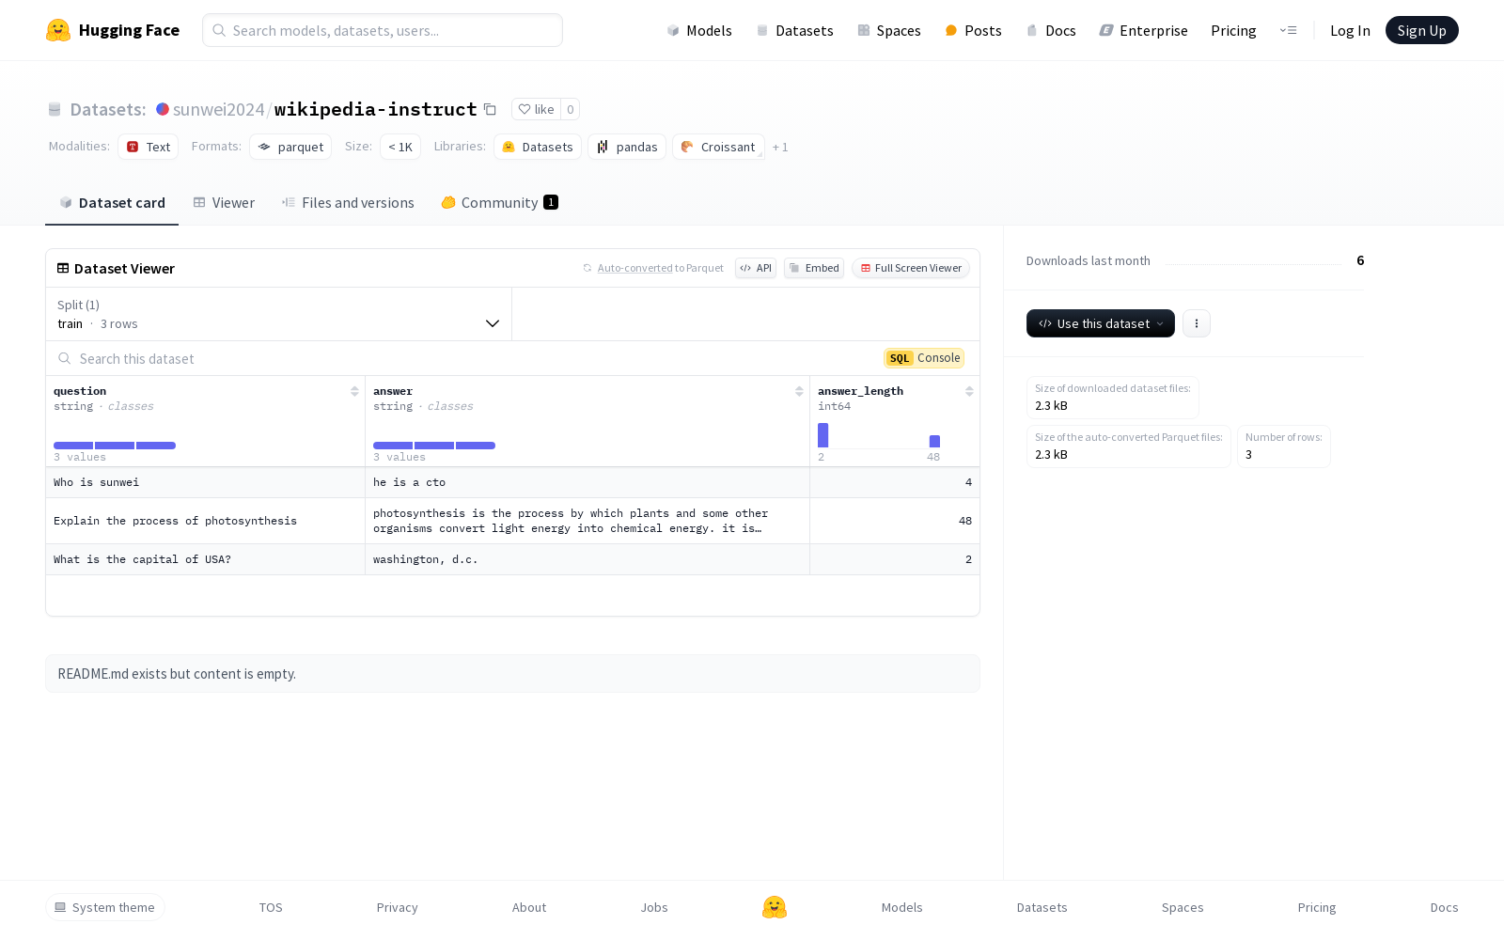The width and height of the screenshot is (1504, 940).
Task: Click the Hugging Face logo icon
Action: 58,30
